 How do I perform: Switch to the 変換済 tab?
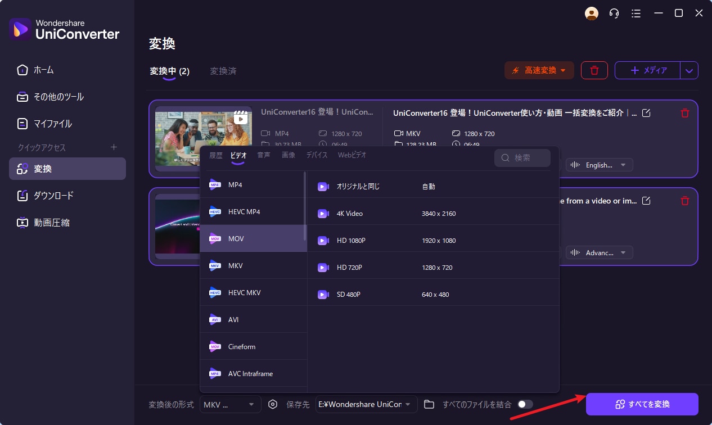(223, 71)
